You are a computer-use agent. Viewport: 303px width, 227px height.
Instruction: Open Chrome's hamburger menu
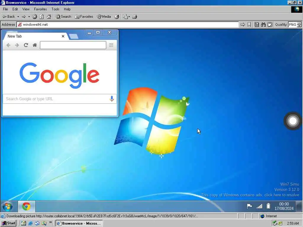pyautogui.click(x=111, y=45)
